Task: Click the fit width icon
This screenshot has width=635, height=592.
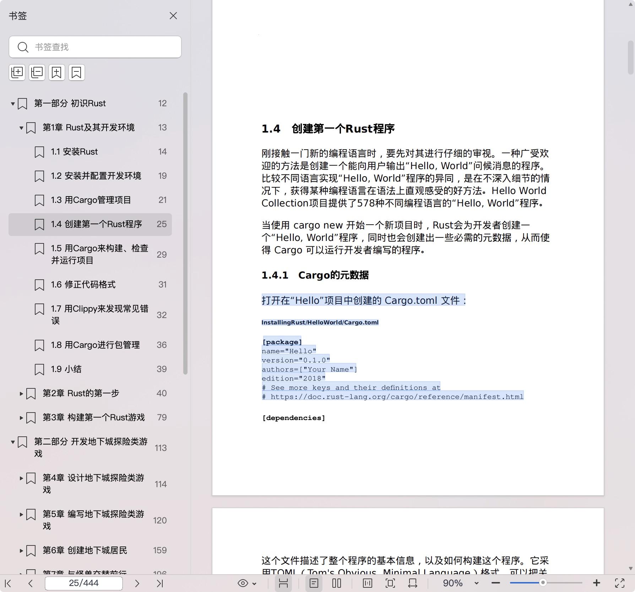Action: 413,583
